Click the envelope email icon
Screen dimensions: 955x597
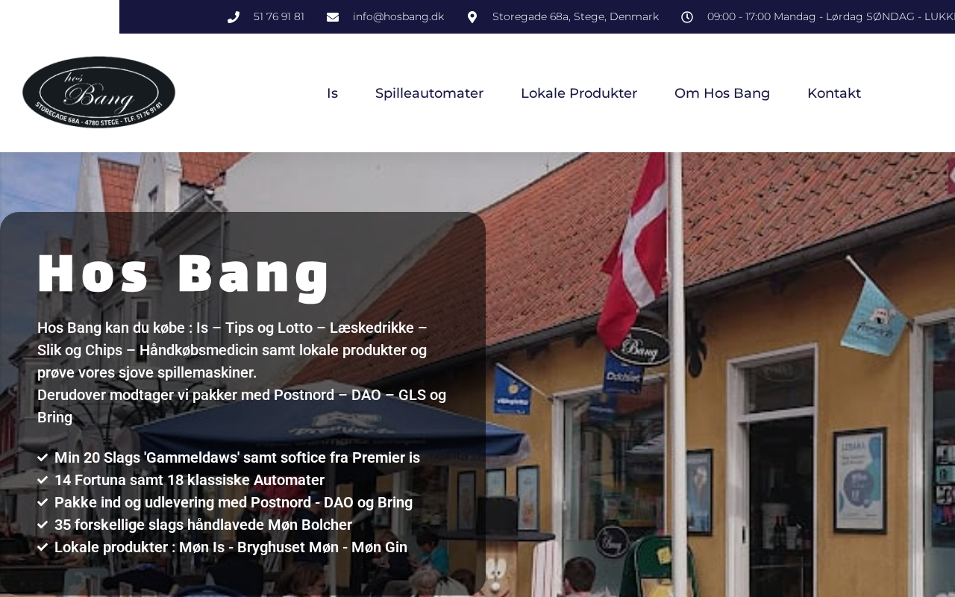pos(333,17)
